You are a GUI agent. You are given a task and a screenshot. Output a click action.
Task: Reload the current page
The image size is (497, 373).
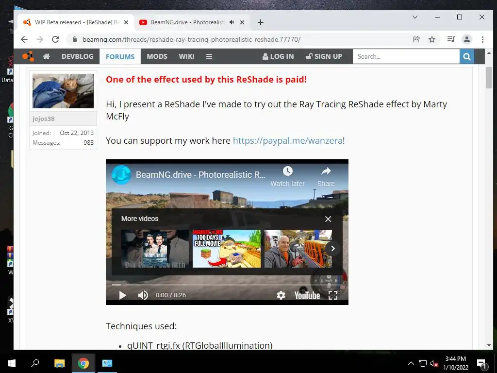pos(55,39)
